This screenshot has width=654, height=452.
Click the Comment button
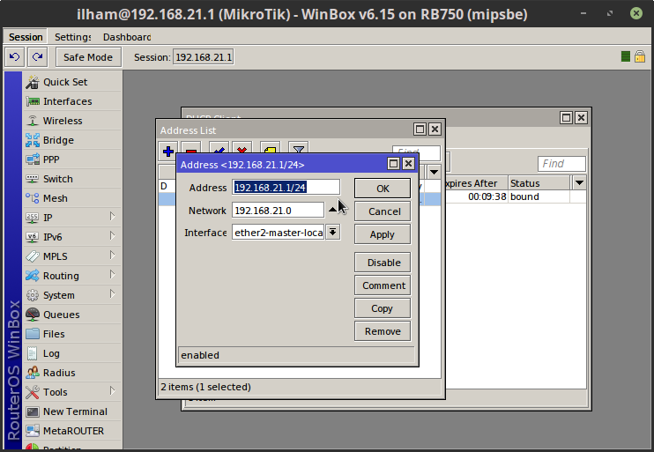tap(383, 285)
